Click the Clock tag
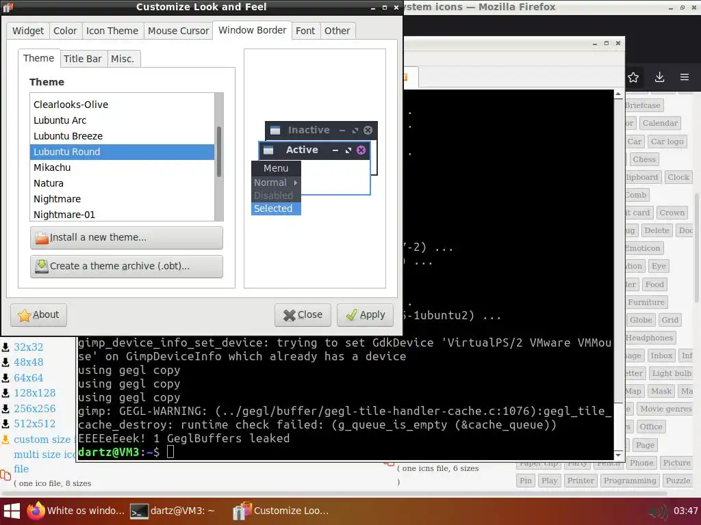Viewport: 701px width, 525px height. pyautogui.click(x=678, y=177)
